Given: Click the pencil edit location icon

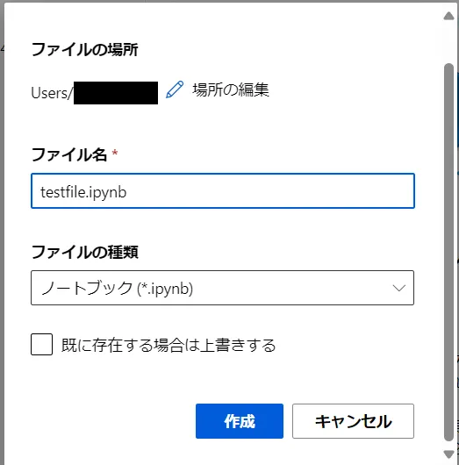Looking at the screenshot, I should point(175,89).
